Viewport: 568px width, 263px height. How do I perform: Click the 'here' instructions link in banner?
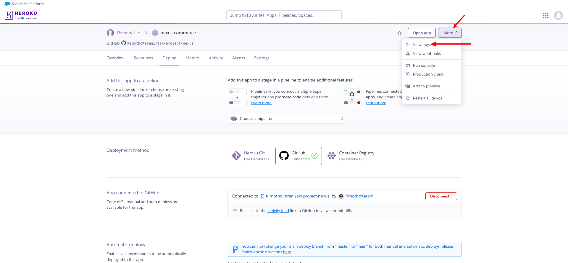(x=287, y=252)
